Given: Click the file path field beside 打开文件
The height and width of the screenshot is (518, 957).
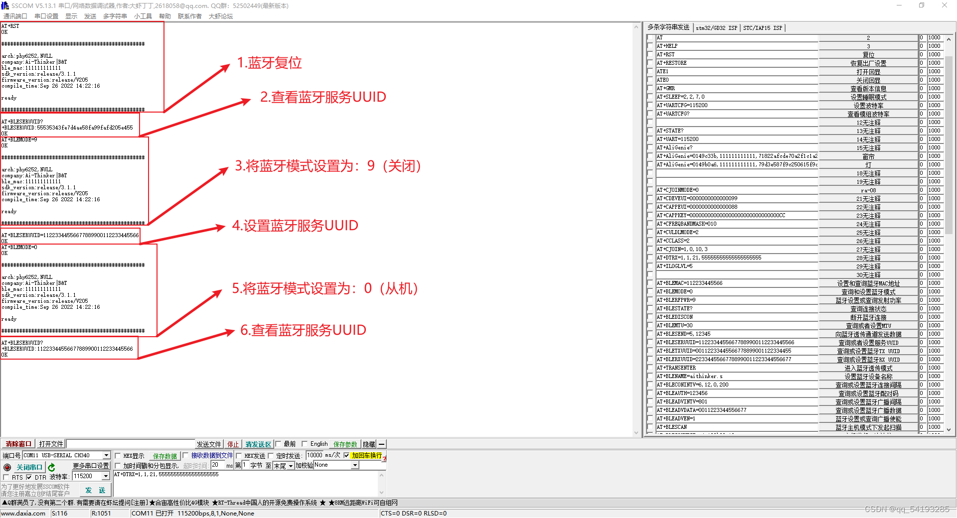Looking at the screenshot, I should coord(131,444).
